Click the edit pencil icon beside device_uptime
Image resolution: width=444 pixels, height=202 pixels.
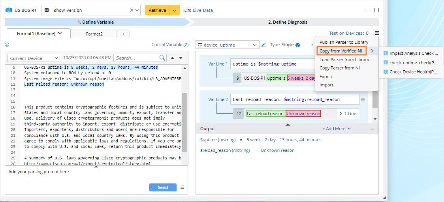click(x=264, y=45)
